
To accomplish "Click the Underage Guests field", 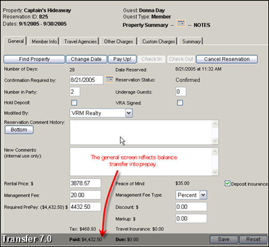I will (181, 92).
